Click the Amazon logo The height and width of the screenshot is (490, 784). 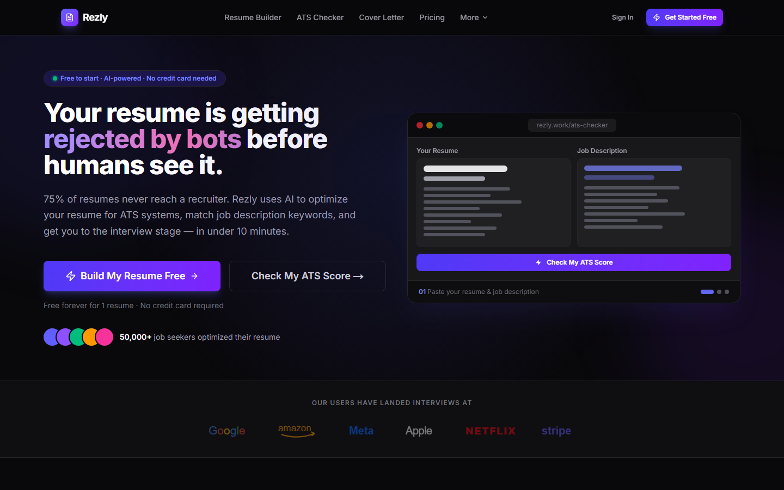pyautogui.click(x=297, y=431)
